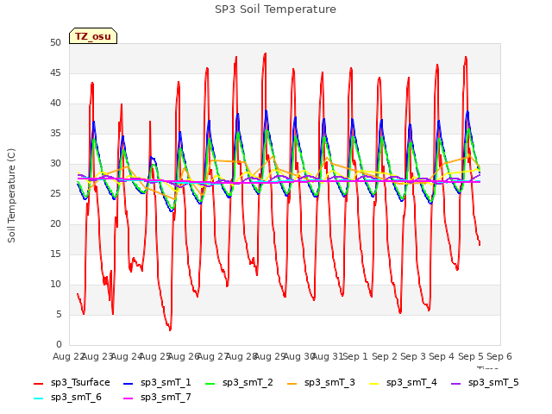The height and width of the screenshot is (414, 552).
Task: Click the 25 y-axis tick label
Action: [55, 193]
